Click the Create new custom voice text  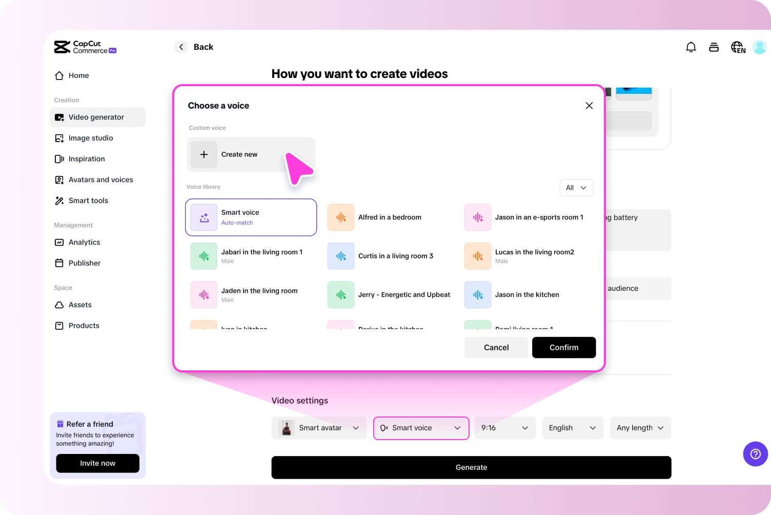coord(239,154)
